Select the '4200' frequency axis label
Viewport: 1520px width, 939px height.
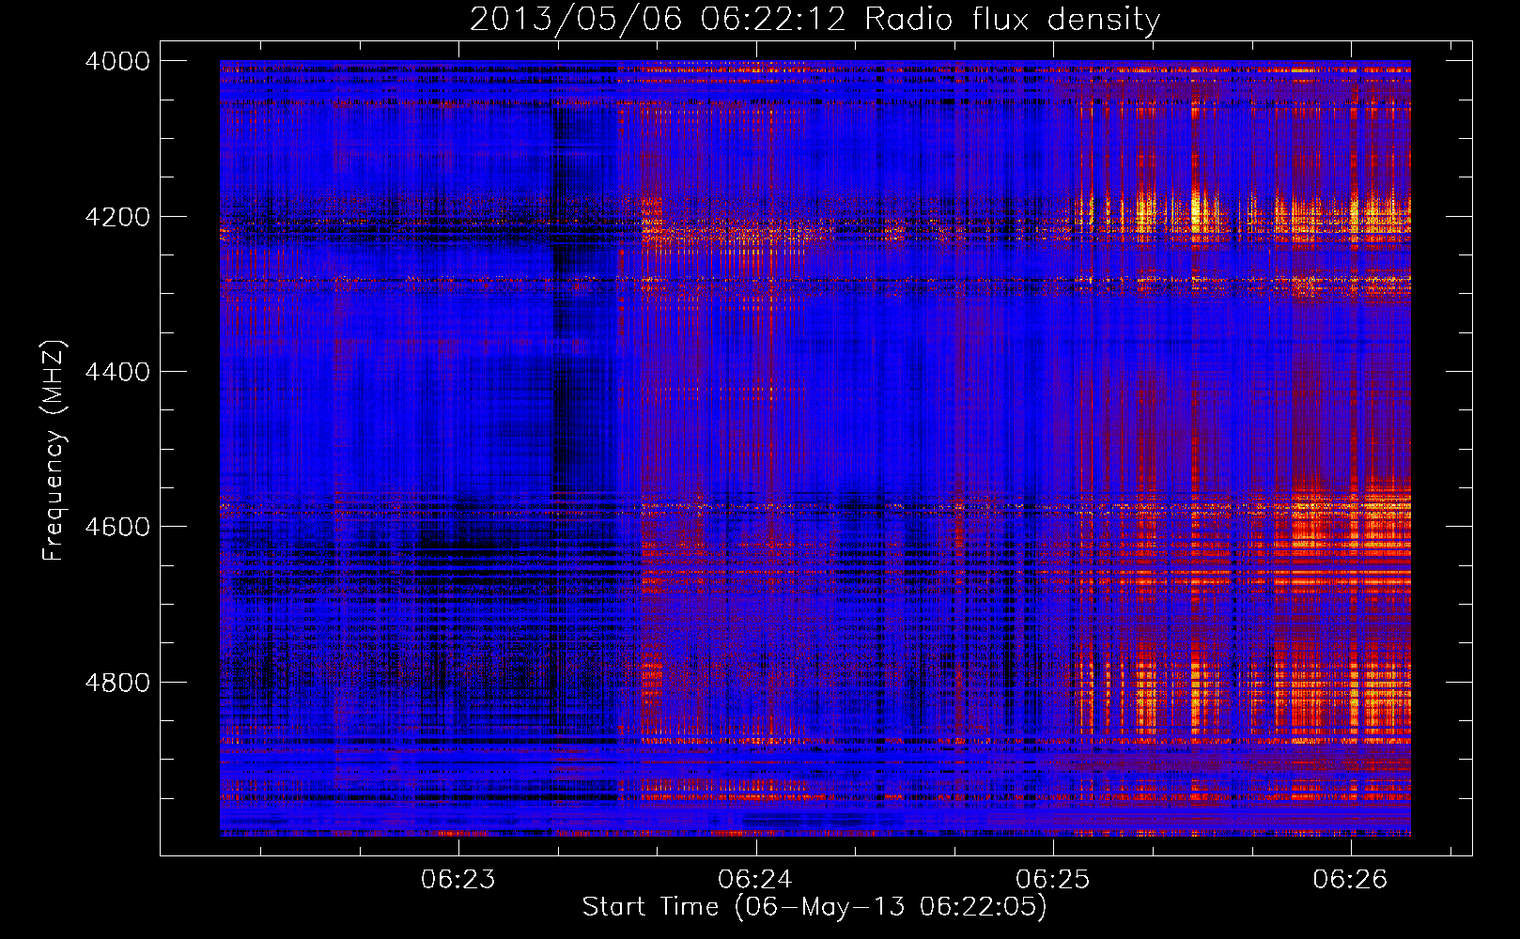(117, 217)
